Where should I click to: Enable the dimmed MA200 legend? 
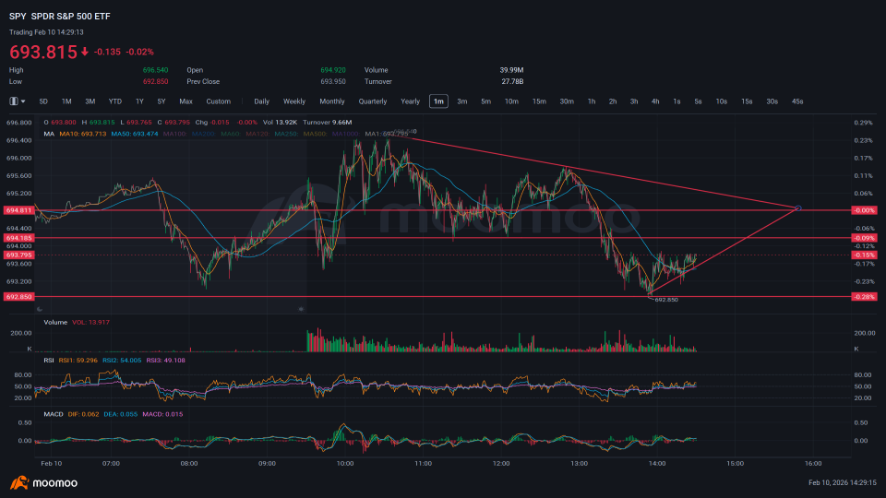tap(203, 134)
